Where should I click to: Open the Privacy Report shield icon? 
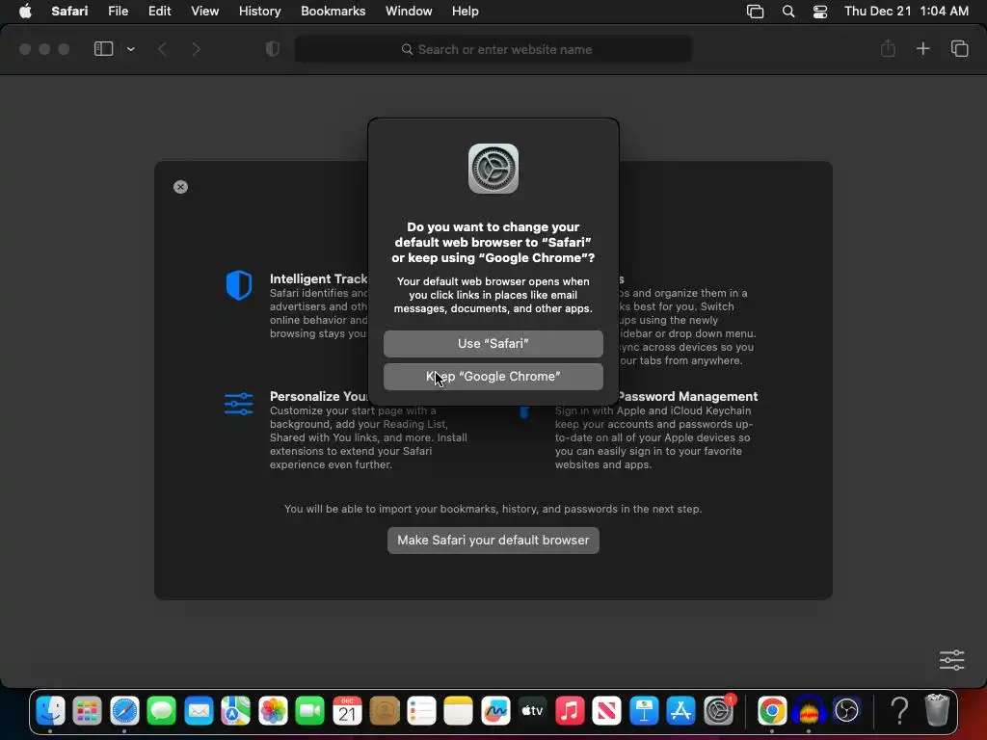273,49
